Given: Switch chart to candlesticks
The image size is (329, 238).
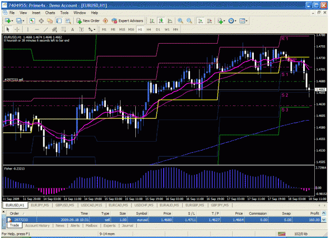Looking at the screenshot, I should point(161,21).
